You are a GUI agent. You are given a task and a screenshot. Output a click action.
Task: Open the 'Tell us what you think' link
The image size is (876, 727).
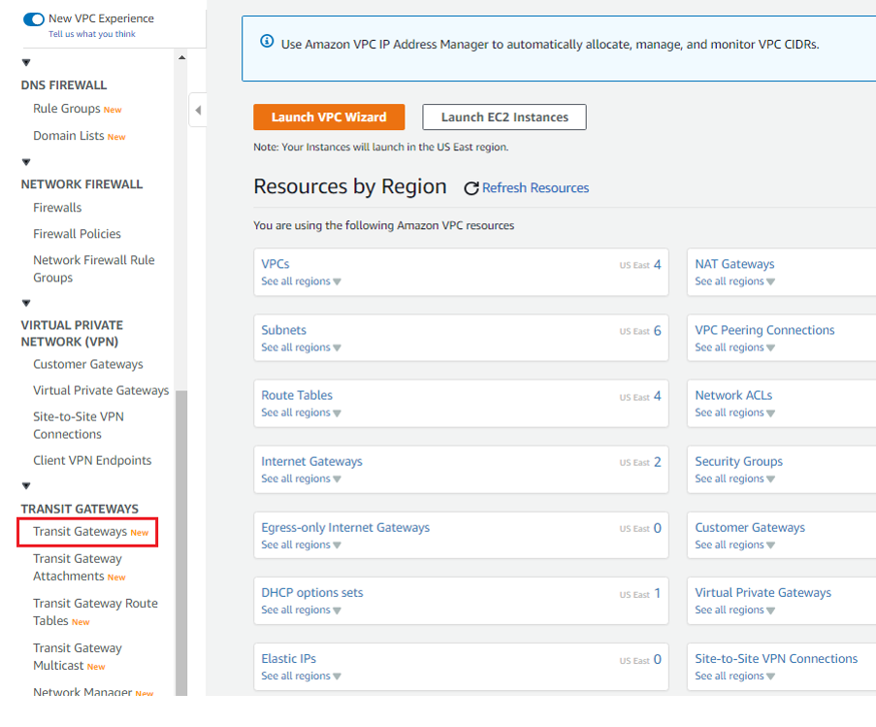pos(91,34)
